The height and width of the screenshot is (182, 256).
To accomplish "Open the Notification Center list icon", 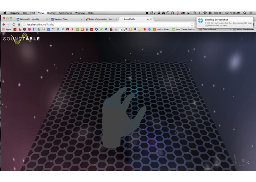I will 250,13.
